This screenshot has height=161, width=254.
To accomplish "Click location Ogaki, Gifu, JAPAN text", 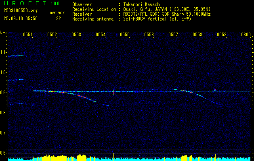I will [167, 9].
